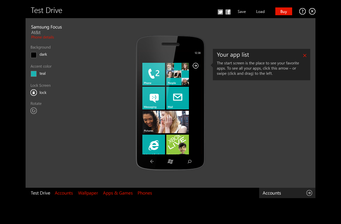
Task: Close the Test Drive window
Action: (x=312, y=11)
